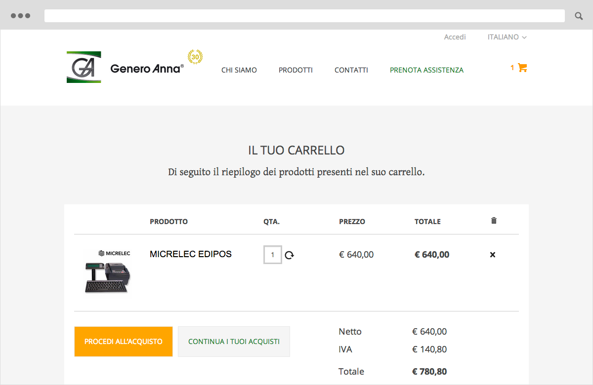Click the quantity input field
Screen dimensions: 593x385
point(272,255)
